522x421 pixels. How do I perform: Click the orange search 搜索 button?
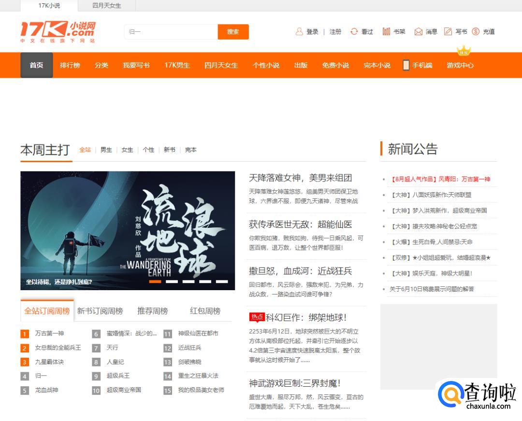coord(233,31)
